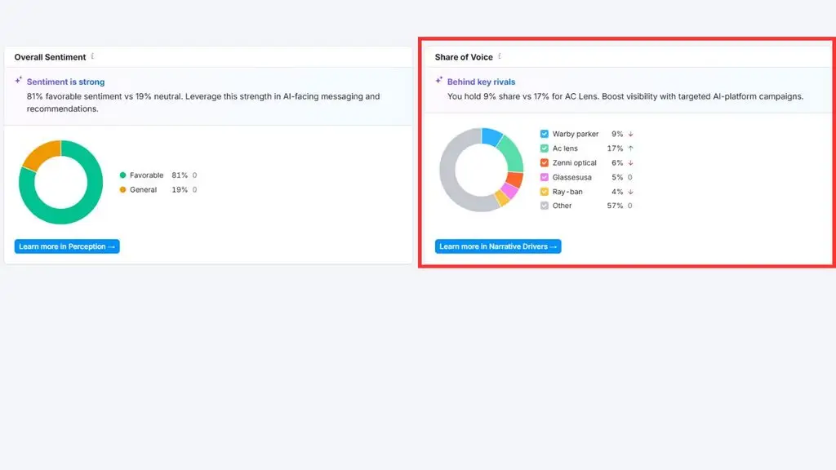Toggle the Zenni optical checkbox
Screen dimensions: 836x470
point(544,162)
